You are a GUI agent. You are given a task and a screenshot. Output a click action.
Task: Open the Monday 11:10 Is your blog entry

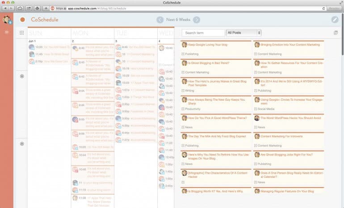point(92,190)
